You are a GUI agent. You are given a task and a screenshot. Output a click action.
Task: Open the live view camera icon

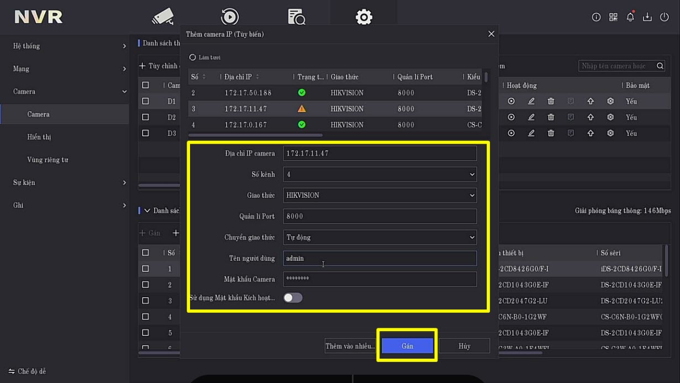pyautogui.click(x=163, y=17)
